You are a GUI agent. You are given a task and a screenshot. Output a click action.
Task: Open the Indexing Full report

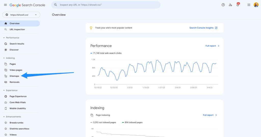[x=210, y=115]
